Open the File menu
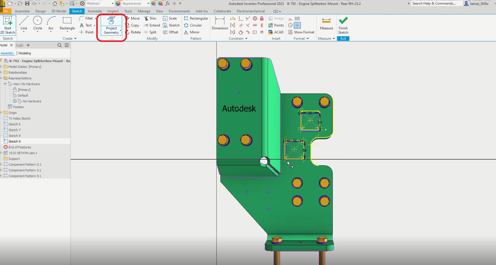 [x=5, y=11]
